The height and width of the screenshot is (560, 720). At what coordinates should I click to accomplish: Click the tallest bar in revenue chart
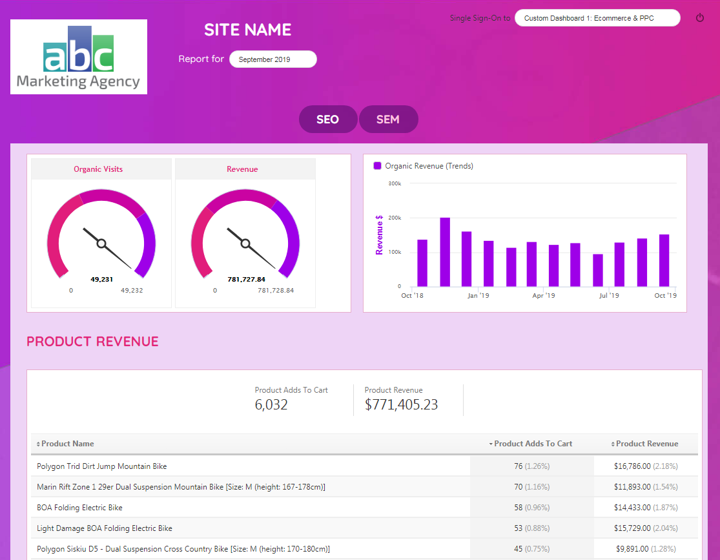click(x=445, y=252)
